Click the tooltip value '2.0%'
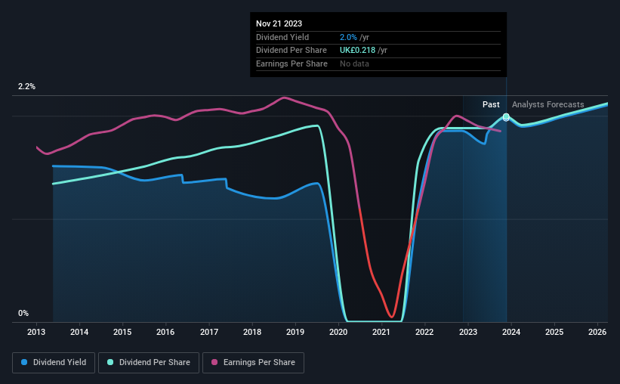The width and height of the screenshot is (620, 384). click(348, 37)
